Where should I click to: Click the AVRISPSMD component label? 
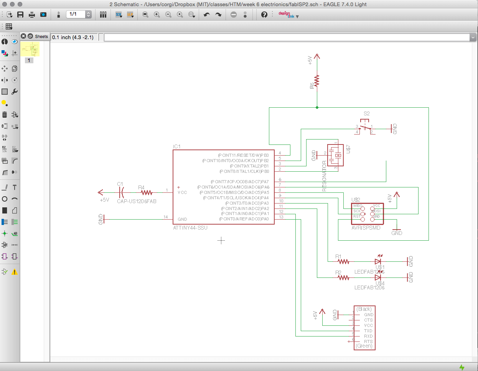point(366,228)
